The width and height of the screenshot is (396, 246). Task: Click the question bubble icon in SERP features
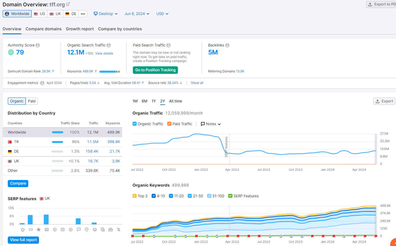pyautogui.click(x=79, y=230)
